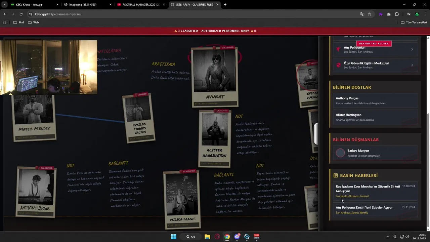Open a new browser tab
Viewport: 430px width, 242px height.
(225, 5)
